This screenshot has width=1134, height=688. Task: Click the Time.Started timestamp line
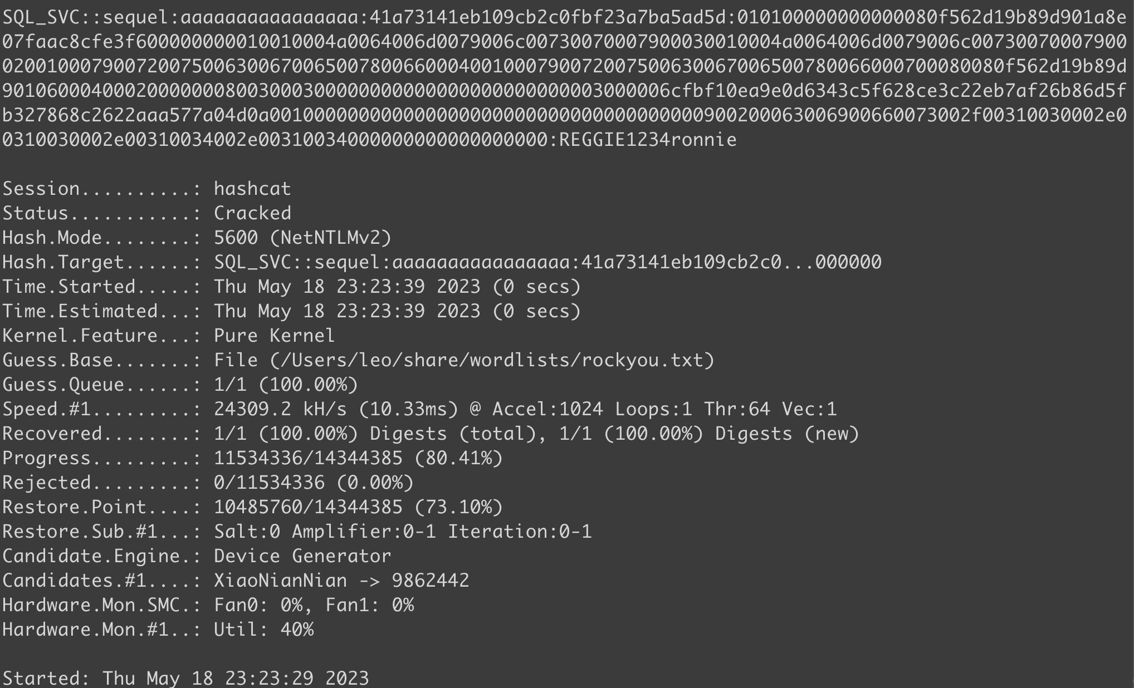[x=292, y=286]
